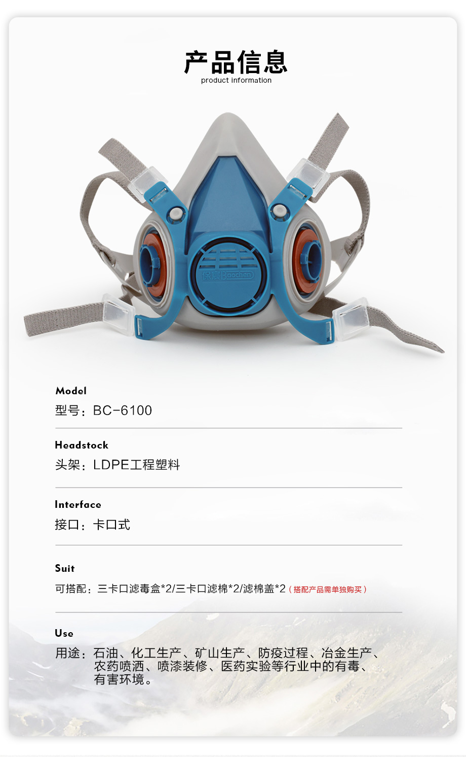466x757 pixels.
Task: Click the 接口：卡口式 text
Action: pos(92,525)
